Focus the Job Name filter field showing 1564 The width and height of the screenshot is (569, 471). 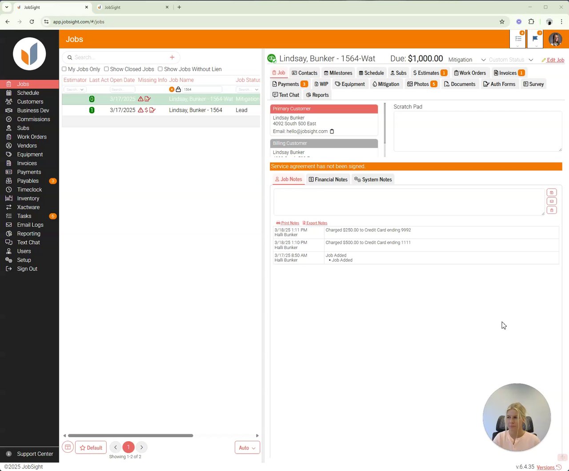[x=202, y=89]
